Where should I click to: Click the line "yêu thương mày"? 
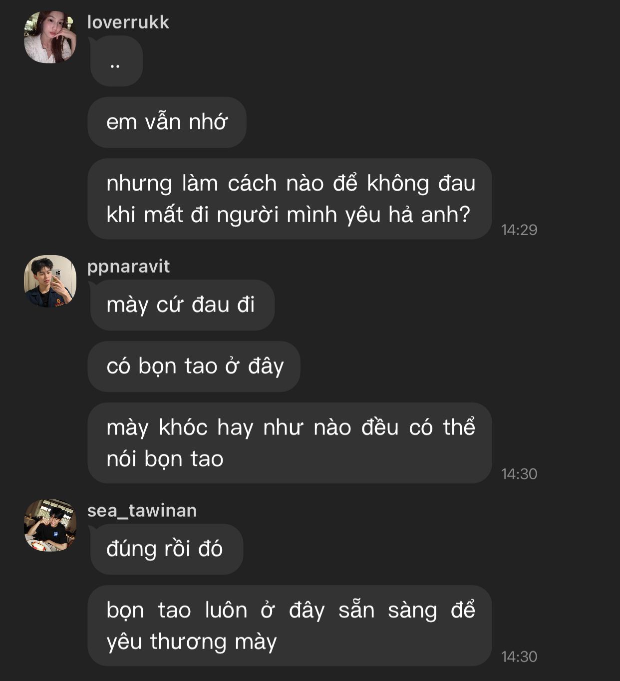tap(191, 642)
